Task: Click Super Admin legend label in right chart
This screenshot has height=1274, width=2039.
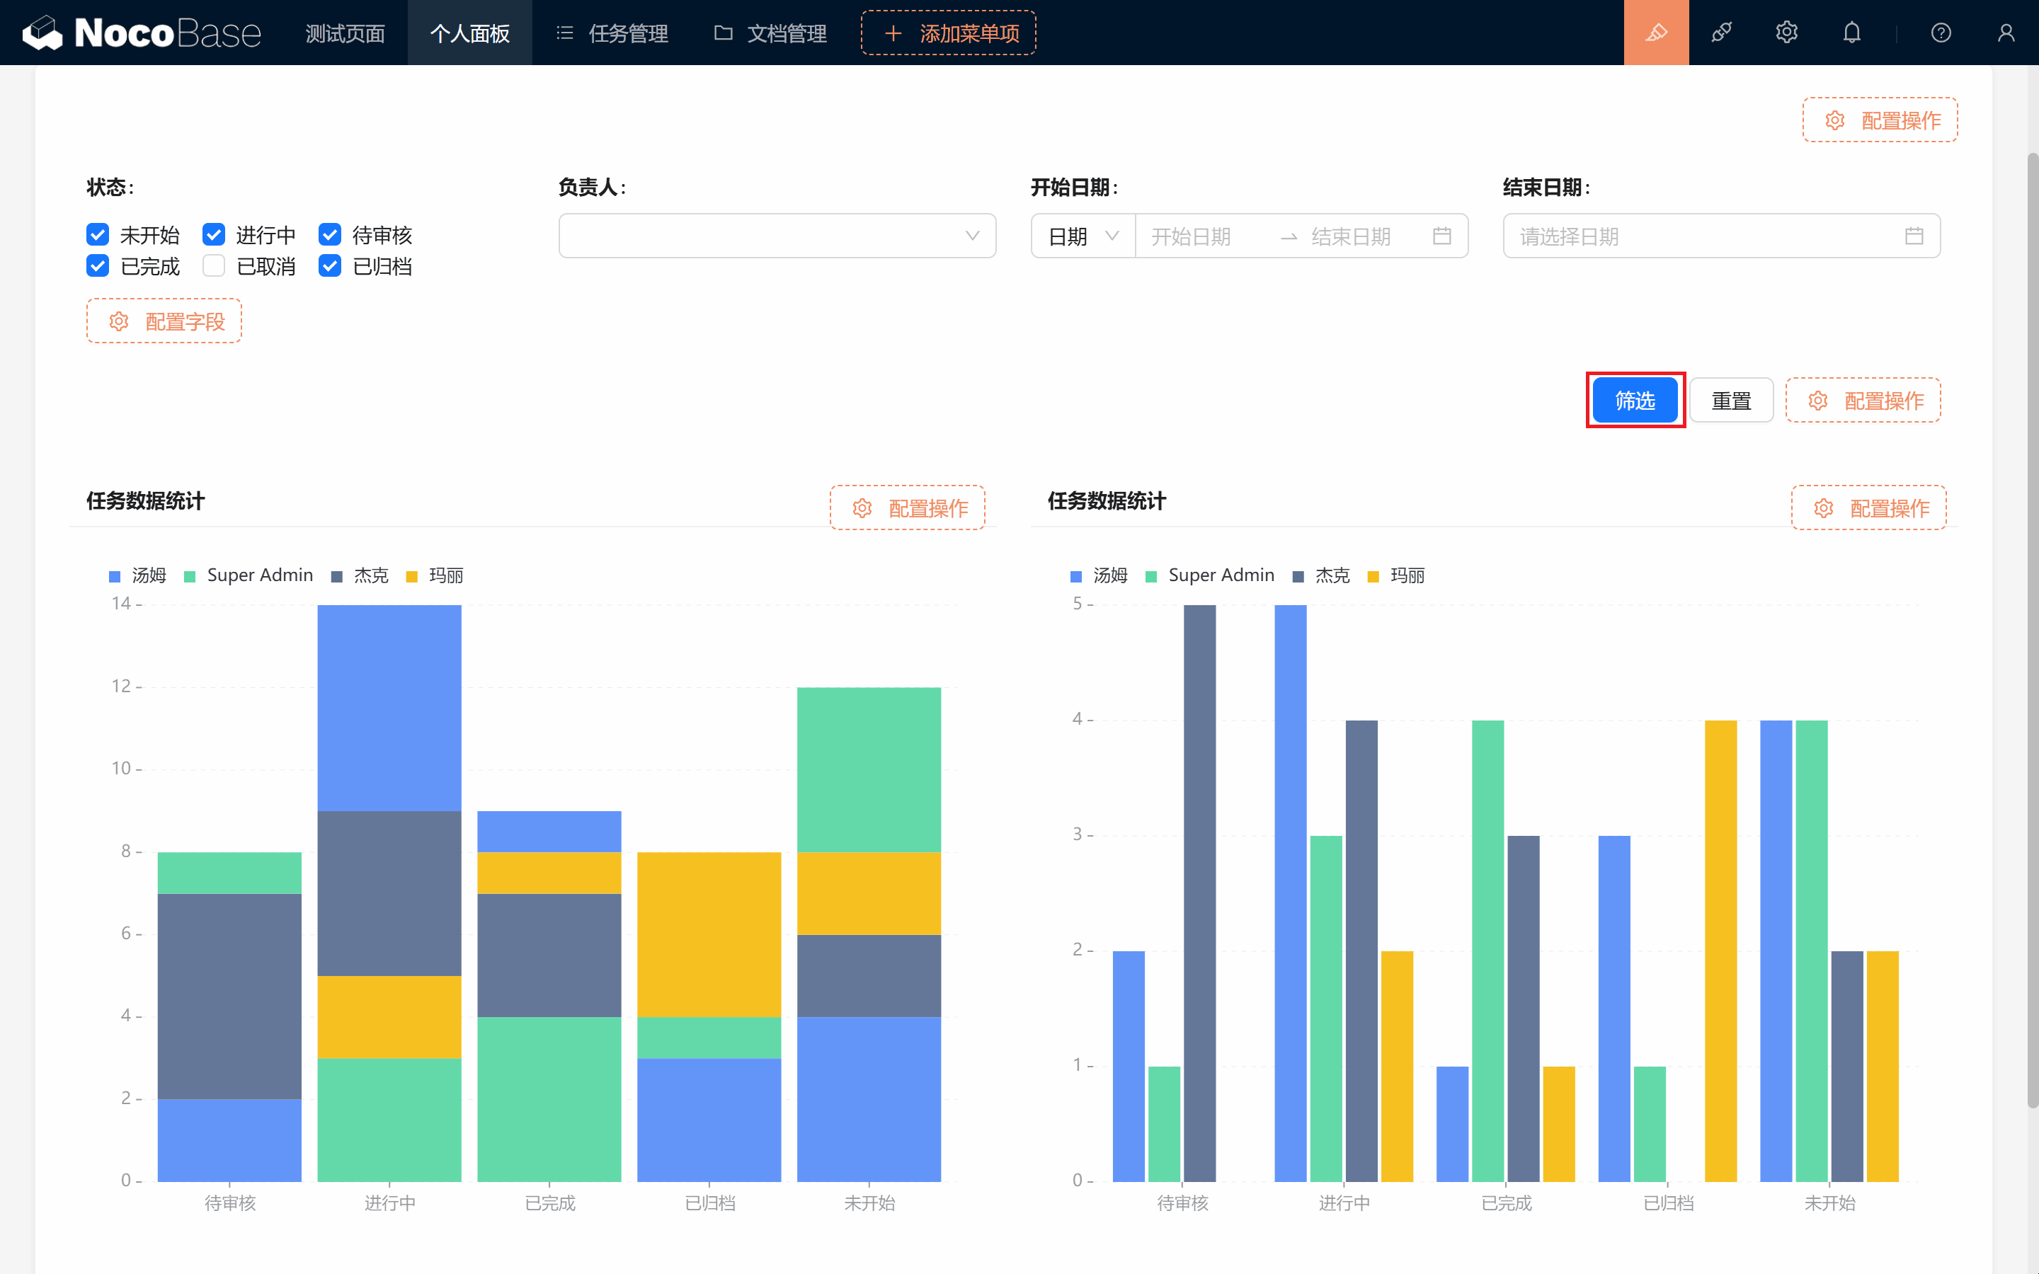Action: (x=1221, y=575)
